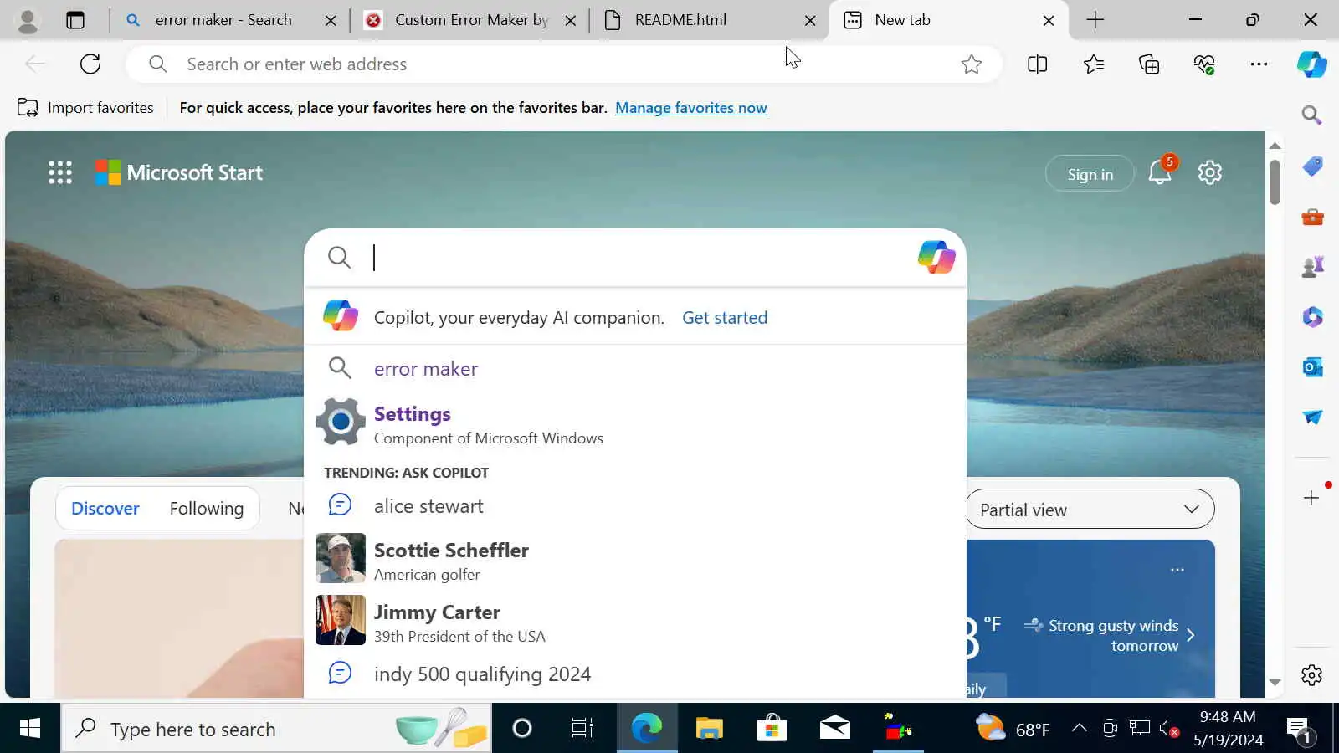Viewport: 1339px width, 753px height.
Task: Open a new browser tab
Action: pos(1095,20)
